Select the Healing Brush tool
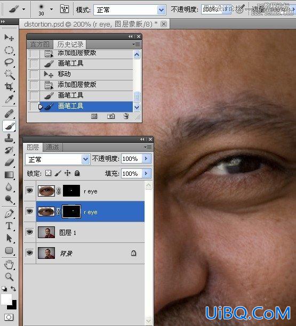The width and height of the screenshot is (296, 326). tap(9, 113)
